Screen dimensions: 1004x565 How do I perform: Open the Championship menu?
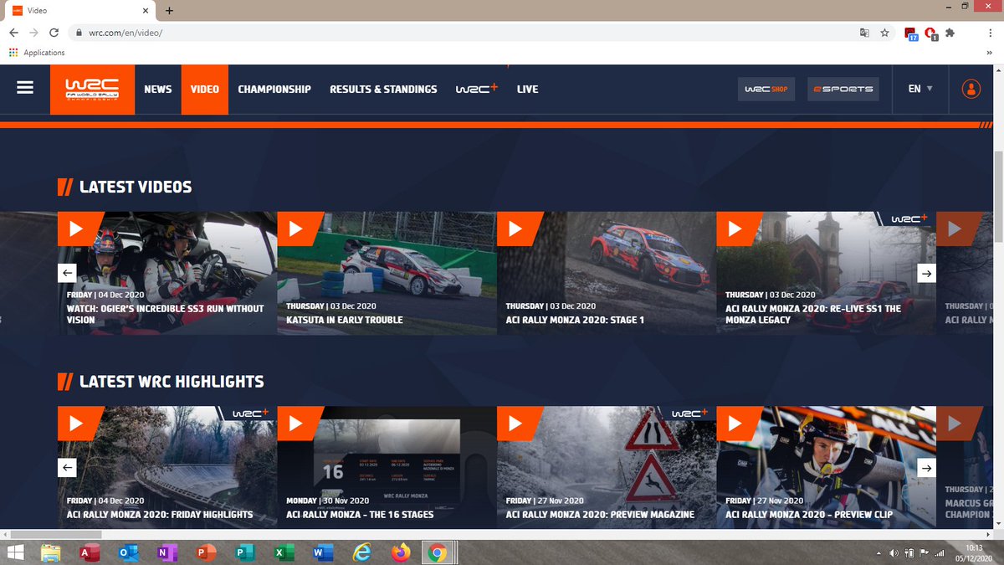click(274, 89)
